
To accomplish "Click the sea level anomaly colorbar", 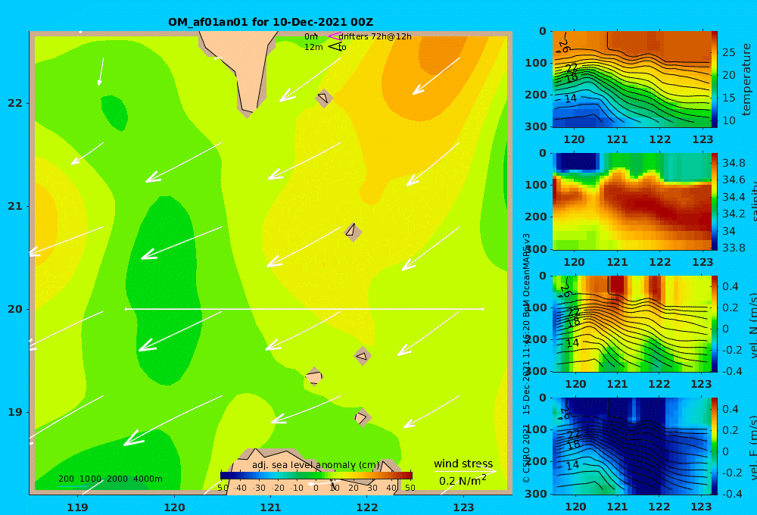I will tap(316, 476).
